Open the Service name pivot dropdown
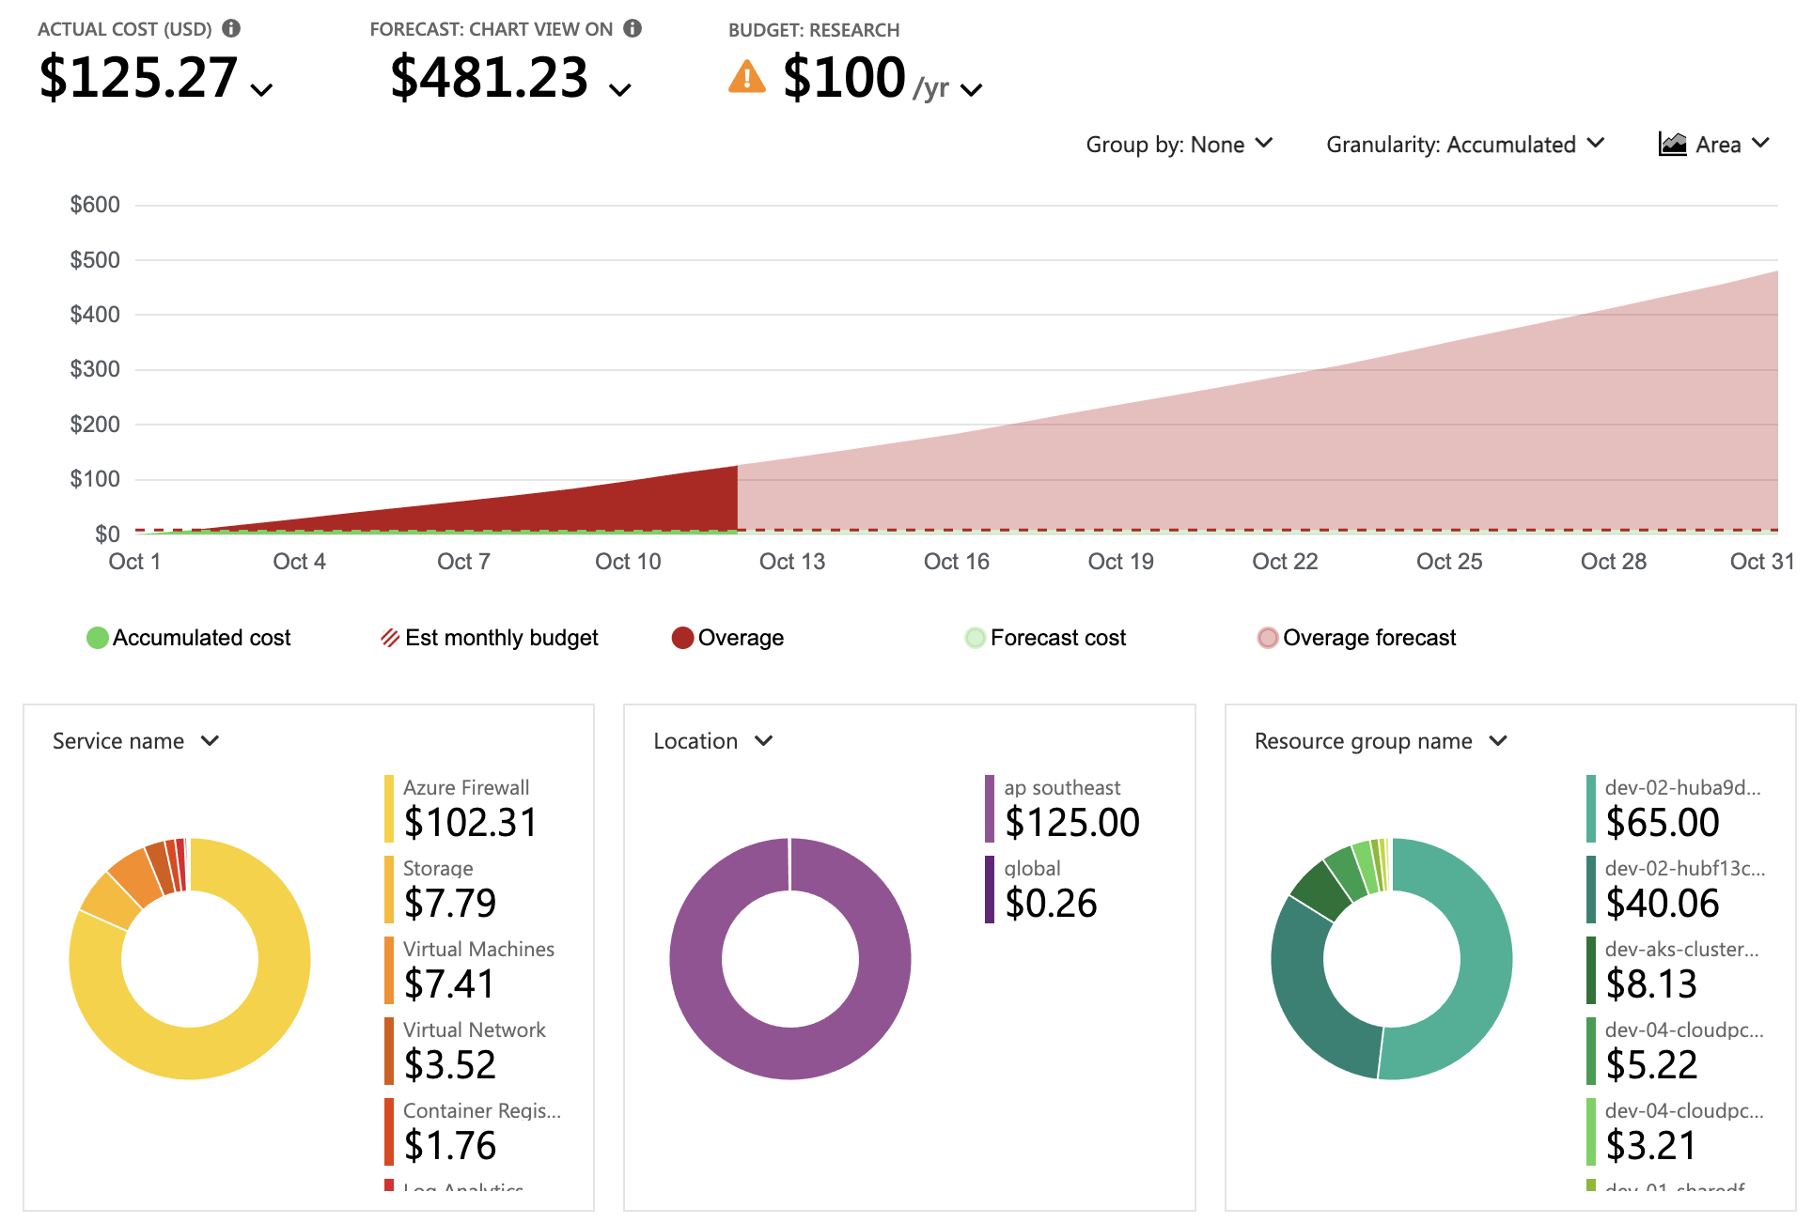The height and width of the screenshot is (1223, 1812). [135, 741]
